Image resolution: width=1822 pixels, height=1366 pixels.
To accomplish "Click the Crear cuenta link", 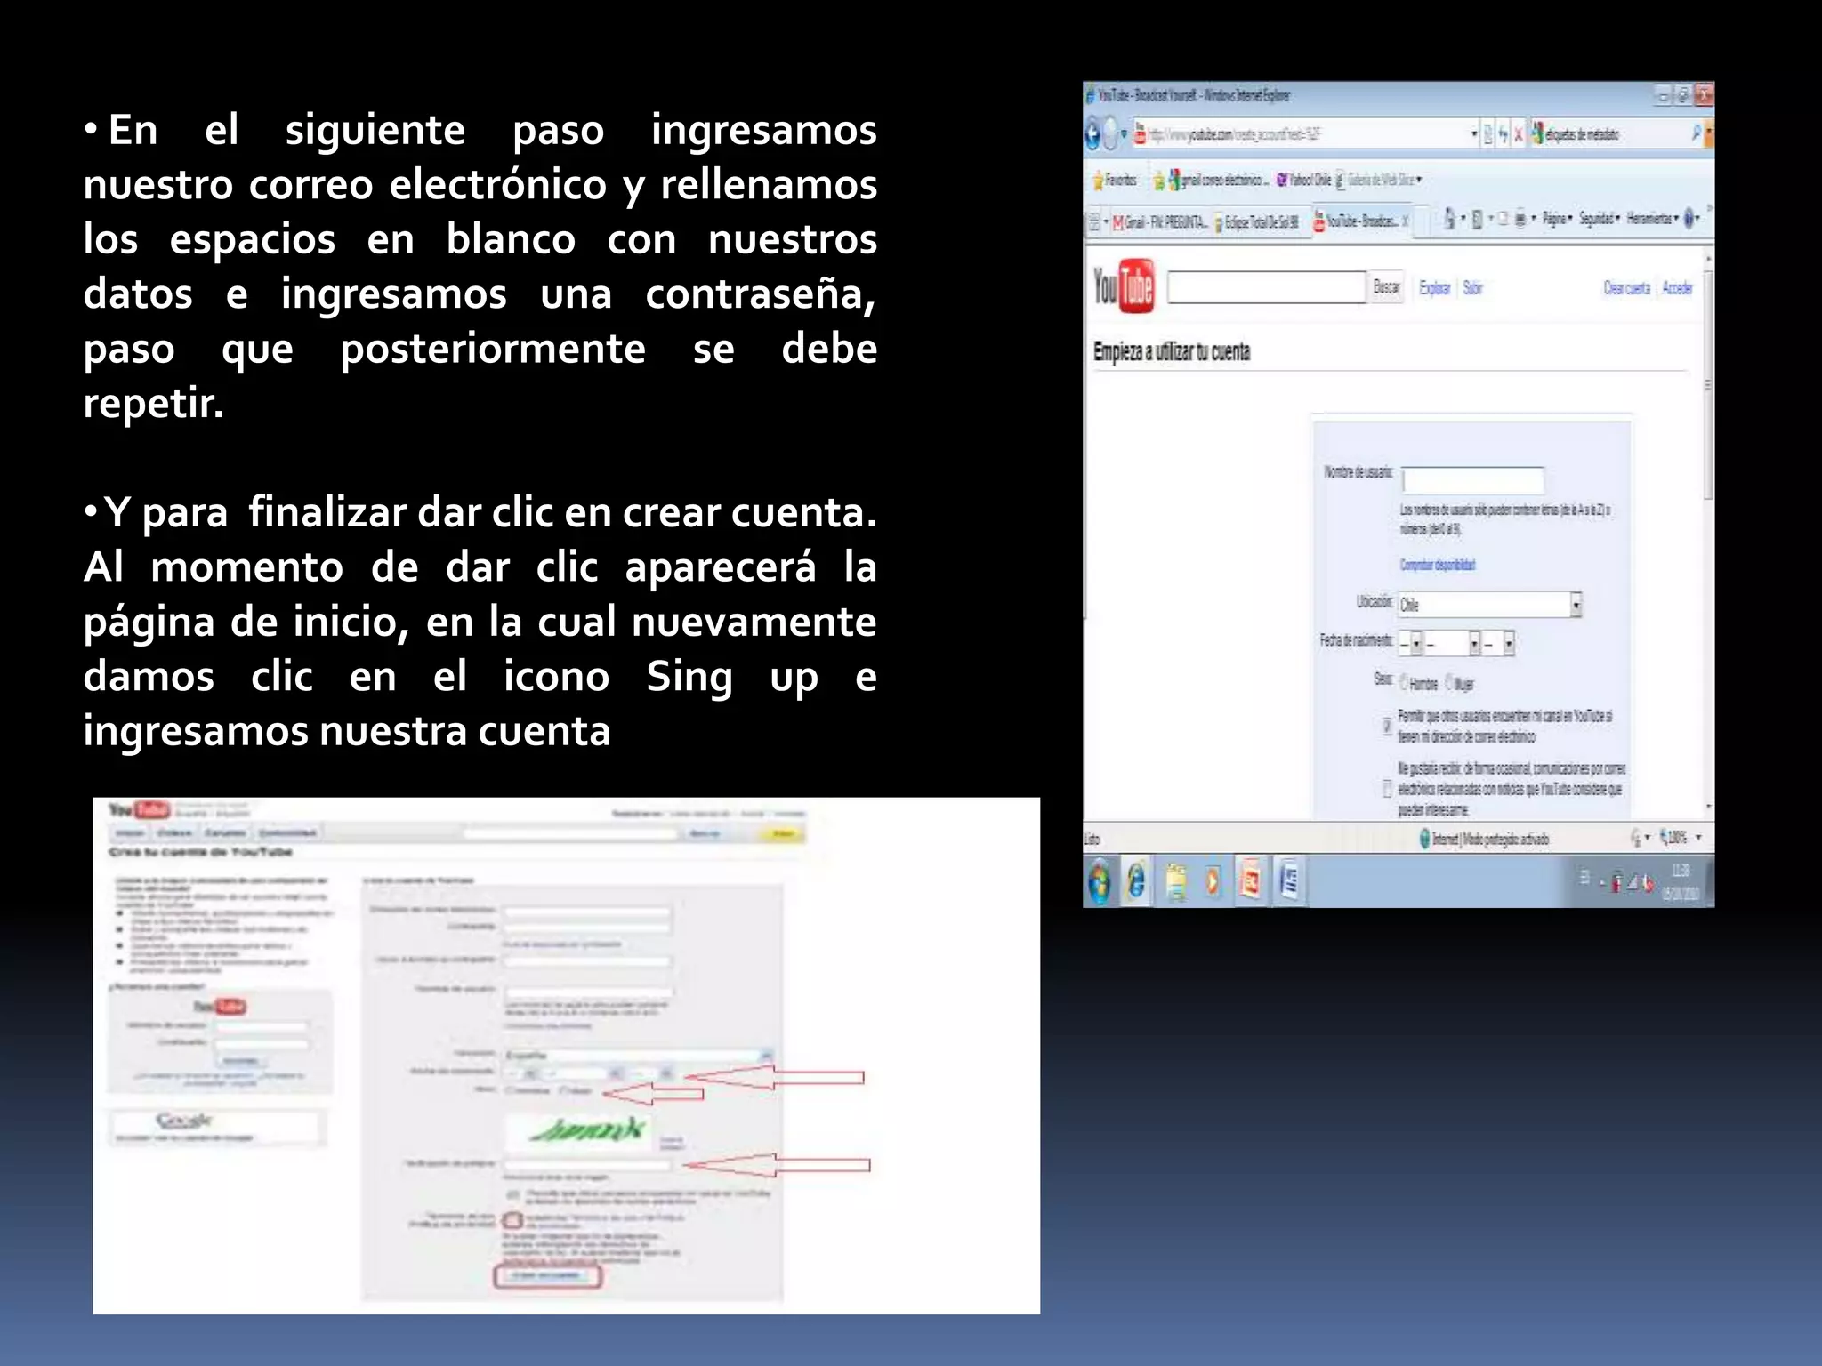I will pyautogui.click(x=1626, y=288).
